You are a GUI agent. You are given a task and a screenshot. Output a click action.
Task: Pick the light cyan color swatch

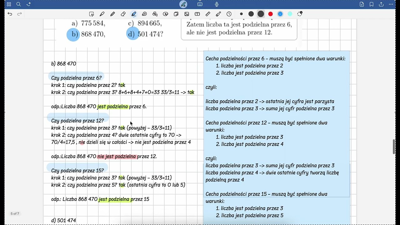point(290,14)
